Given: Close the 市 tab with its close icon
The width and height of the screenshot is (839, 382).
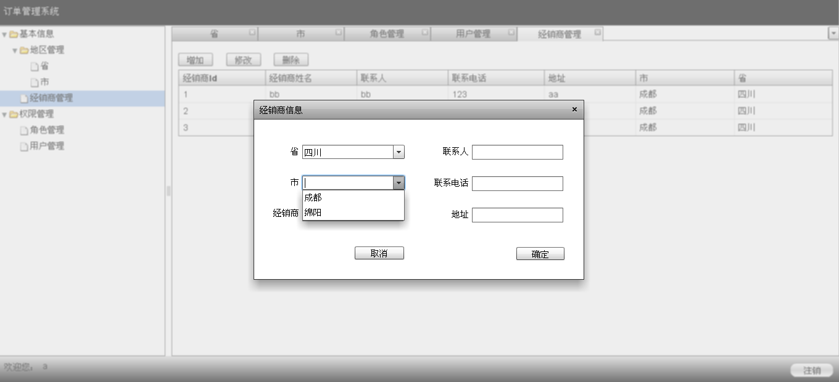Looking at the screenshot, I should coord(338,32).
